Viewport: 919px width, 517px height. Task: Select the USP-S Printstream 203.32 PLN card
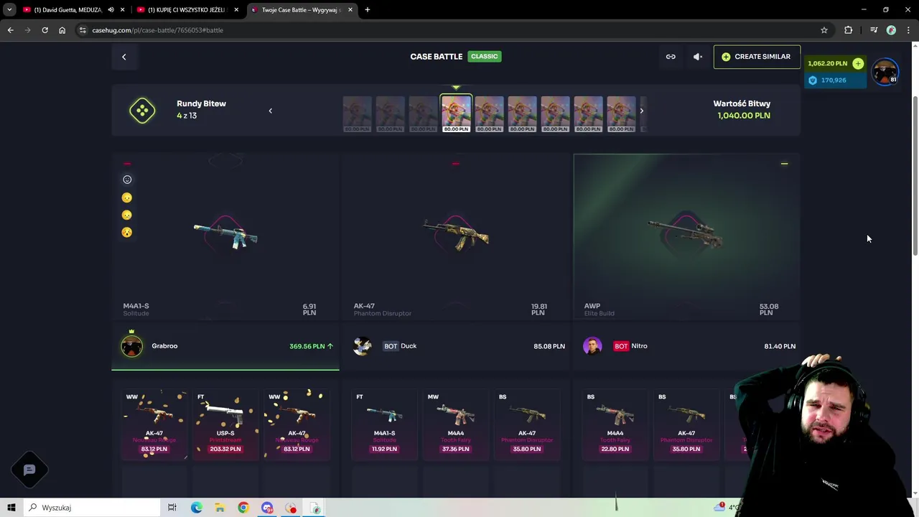pyautogui.click(x=225, y=424)
